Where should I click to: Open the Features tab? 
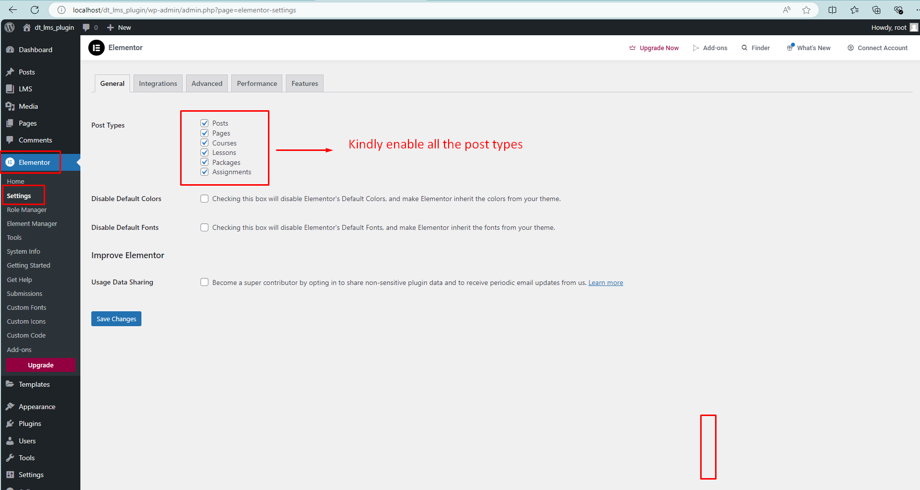click(x=305, y=83)
